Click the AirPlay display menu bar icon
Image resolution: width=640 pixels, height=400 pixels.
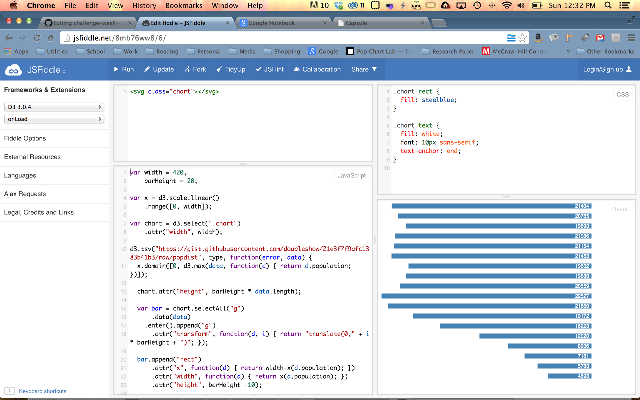(461, 5)
